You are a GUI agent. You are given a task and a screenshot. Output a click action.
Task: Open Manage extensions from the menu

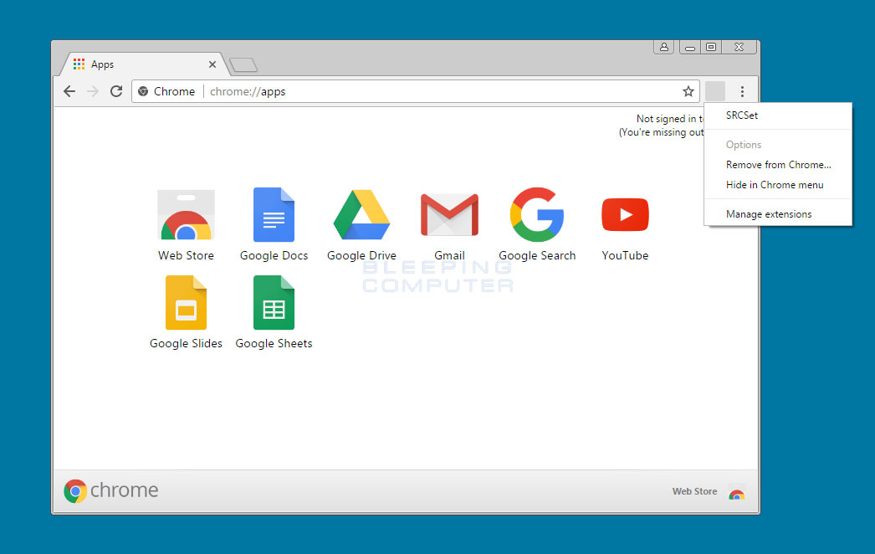click(778, 214)
